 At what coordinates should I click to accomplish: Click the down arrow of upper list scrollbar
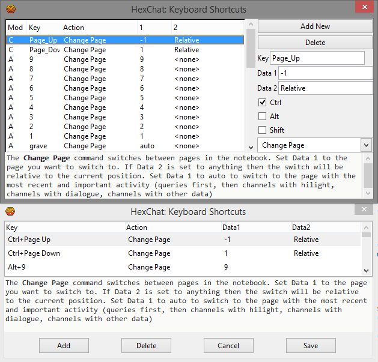pyautogui.click(x=251, y=148)
